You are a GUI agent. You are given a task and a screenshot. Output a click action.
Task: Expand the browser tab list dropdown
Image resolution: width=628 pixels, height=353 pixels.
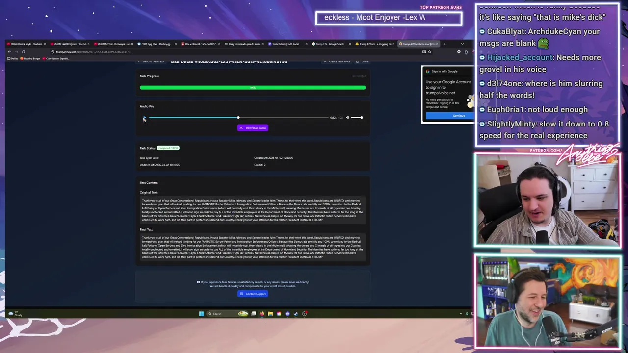point(462,44)
